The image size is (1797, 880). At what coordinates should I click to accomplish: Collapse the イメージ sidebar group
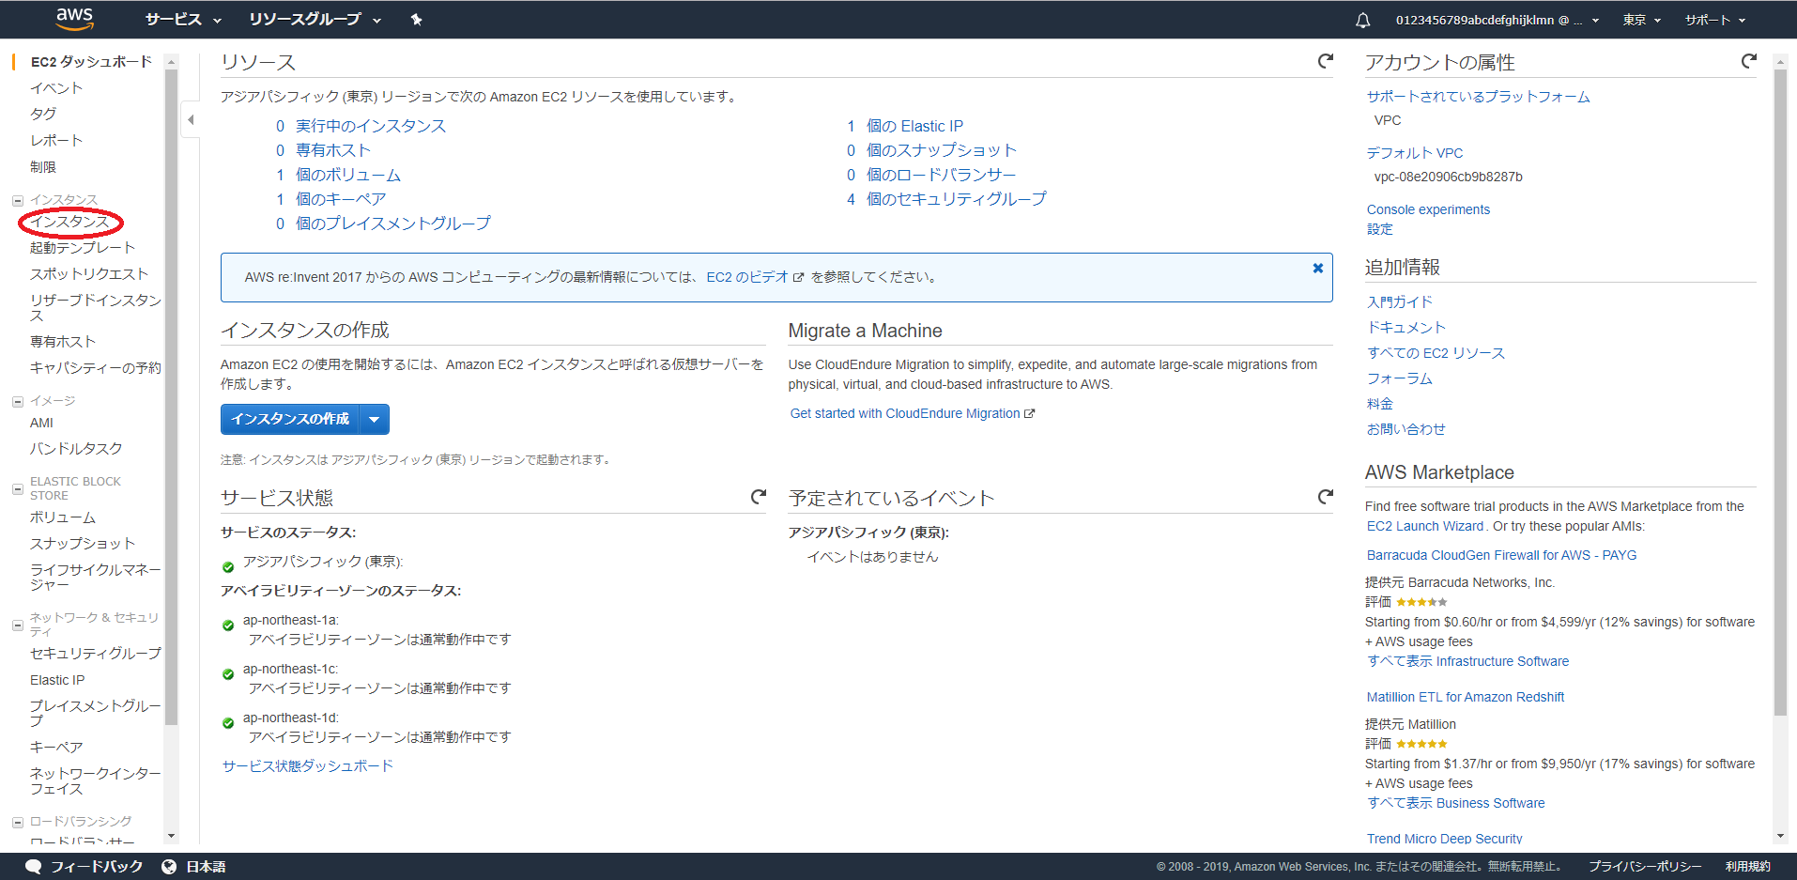click(x=17, y=401)
